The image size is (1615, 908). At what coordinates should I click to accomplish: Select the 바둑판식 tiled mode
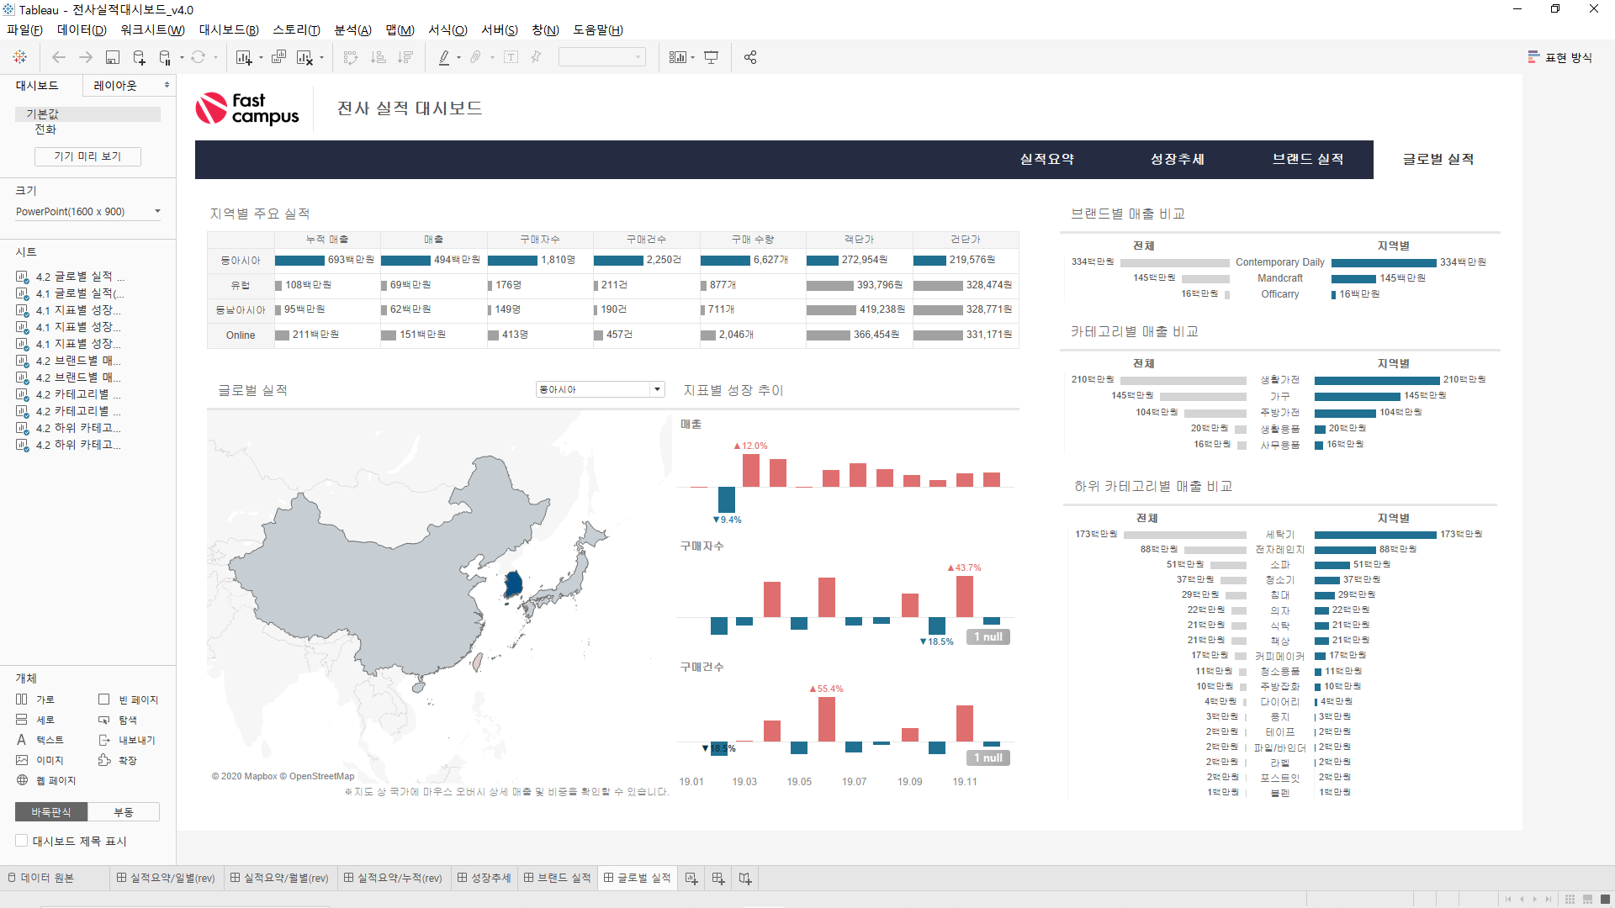pyautogui.click(x=51, y=812)
